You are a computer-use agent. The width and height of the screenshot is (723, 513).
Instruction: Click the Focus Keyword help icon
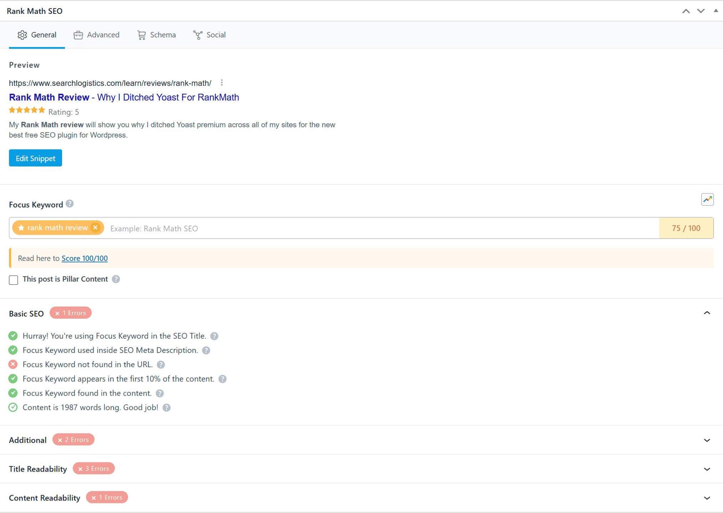click(x=70, y=204)
